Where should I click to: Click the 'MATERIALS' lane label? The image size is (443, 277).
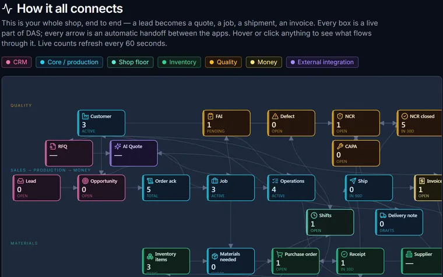click(24, 243)
